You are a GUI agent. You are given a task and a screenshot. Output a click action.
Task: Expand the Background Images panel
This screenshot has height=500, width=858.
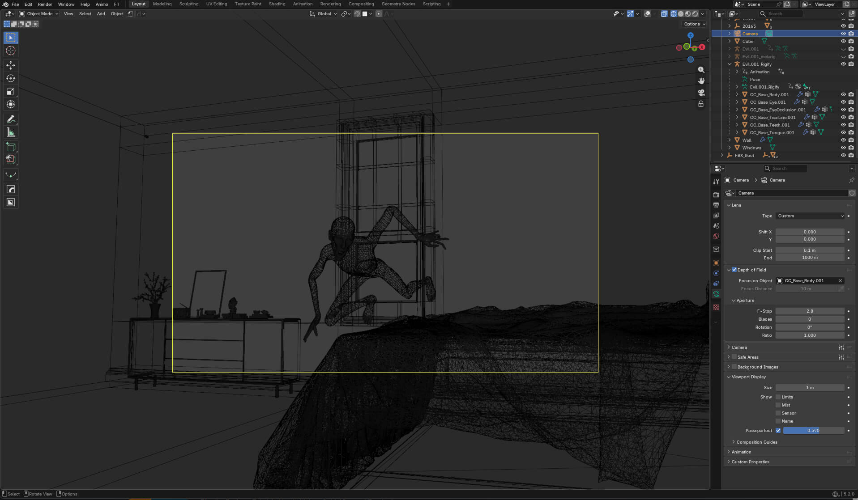pyautogui.click(x=757, y=367)
